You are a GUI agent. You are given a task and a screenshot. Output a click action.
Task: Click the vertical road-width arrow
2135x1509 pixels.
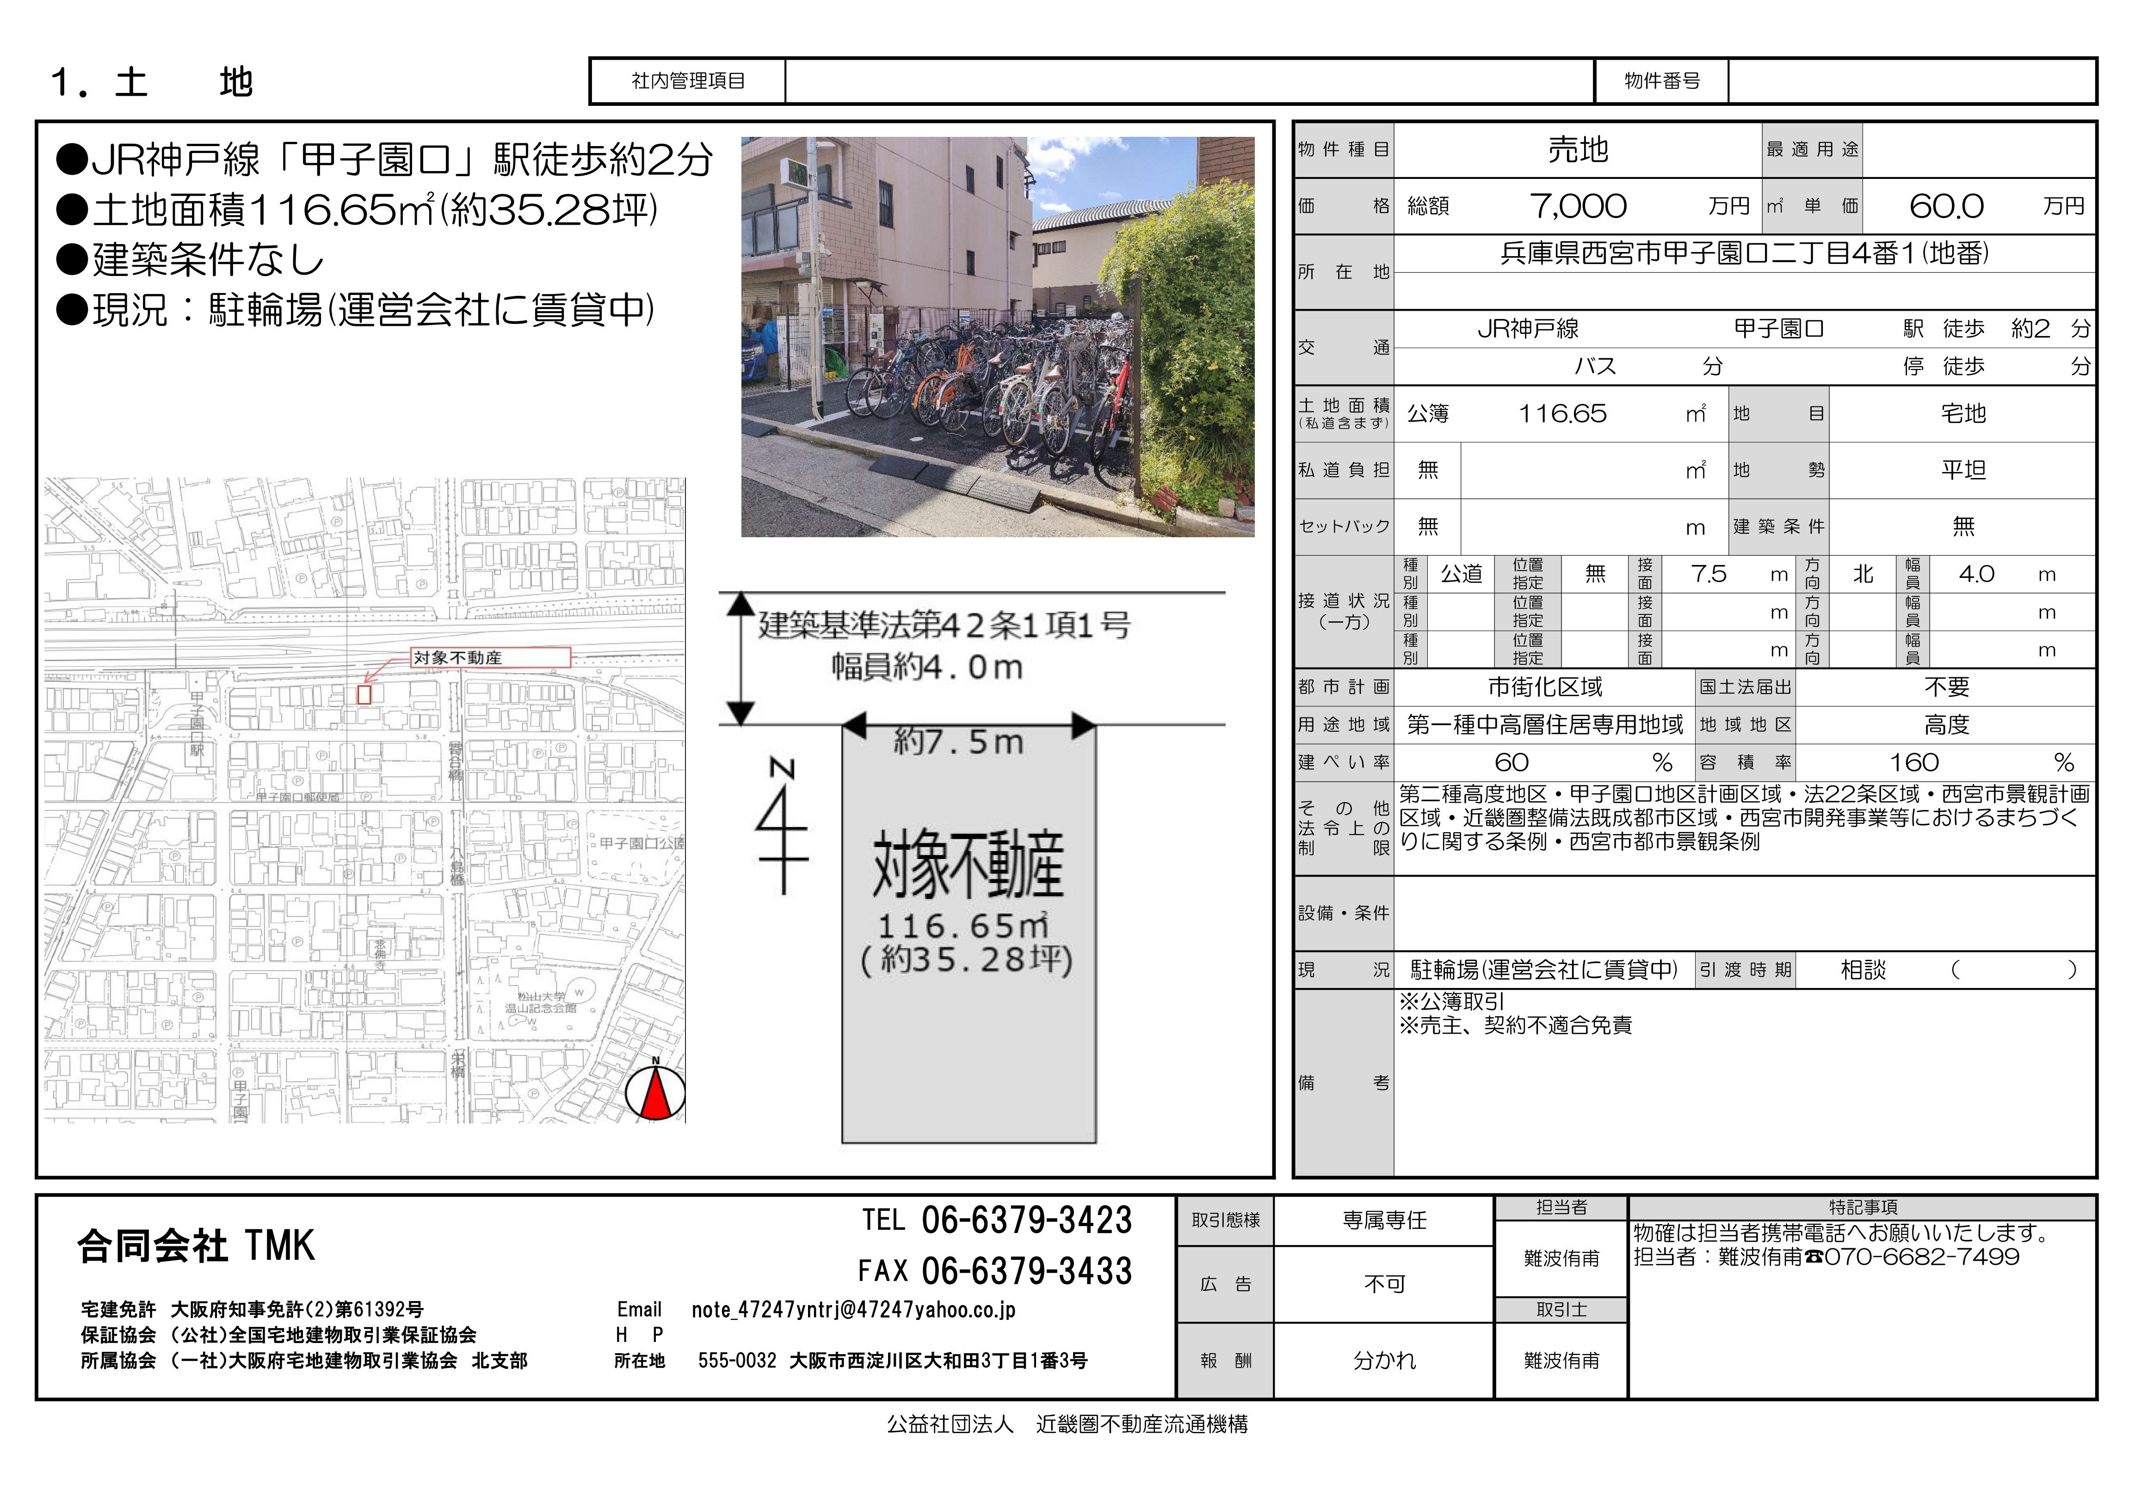739,658
